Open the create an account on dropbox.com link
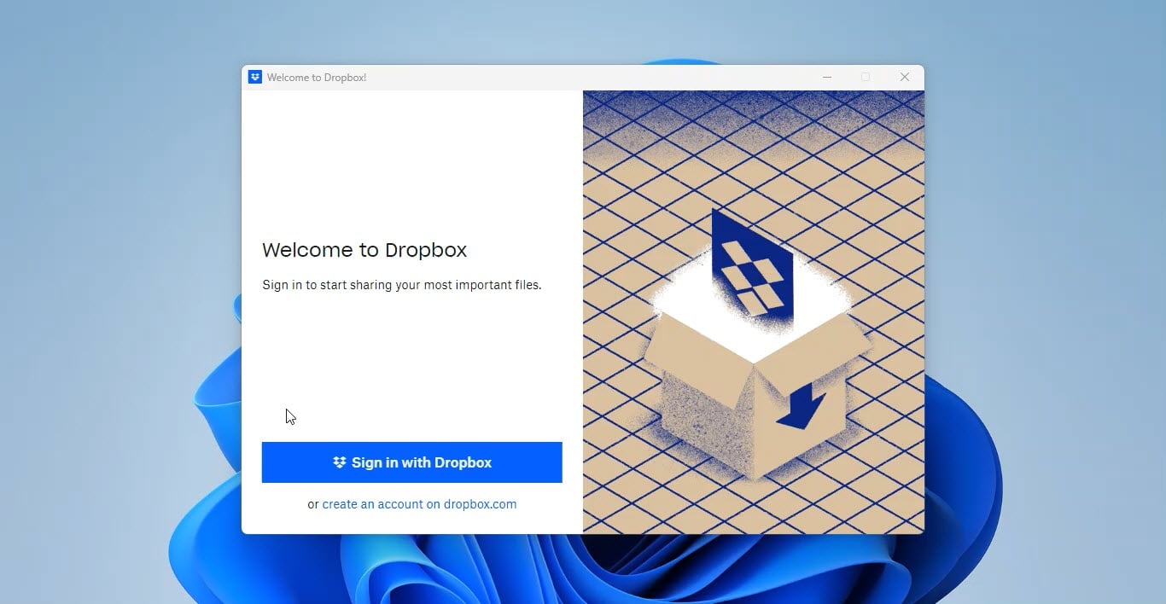 419,504
